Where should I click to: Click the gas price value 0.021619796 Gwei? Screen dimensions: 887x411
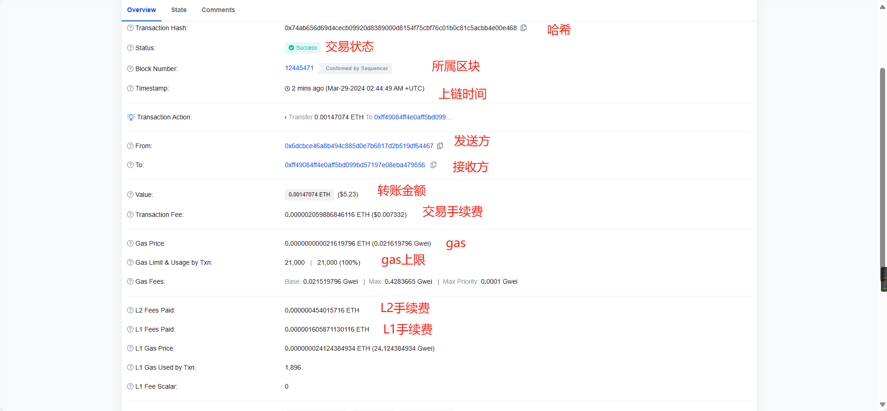[x=401, y=243]
